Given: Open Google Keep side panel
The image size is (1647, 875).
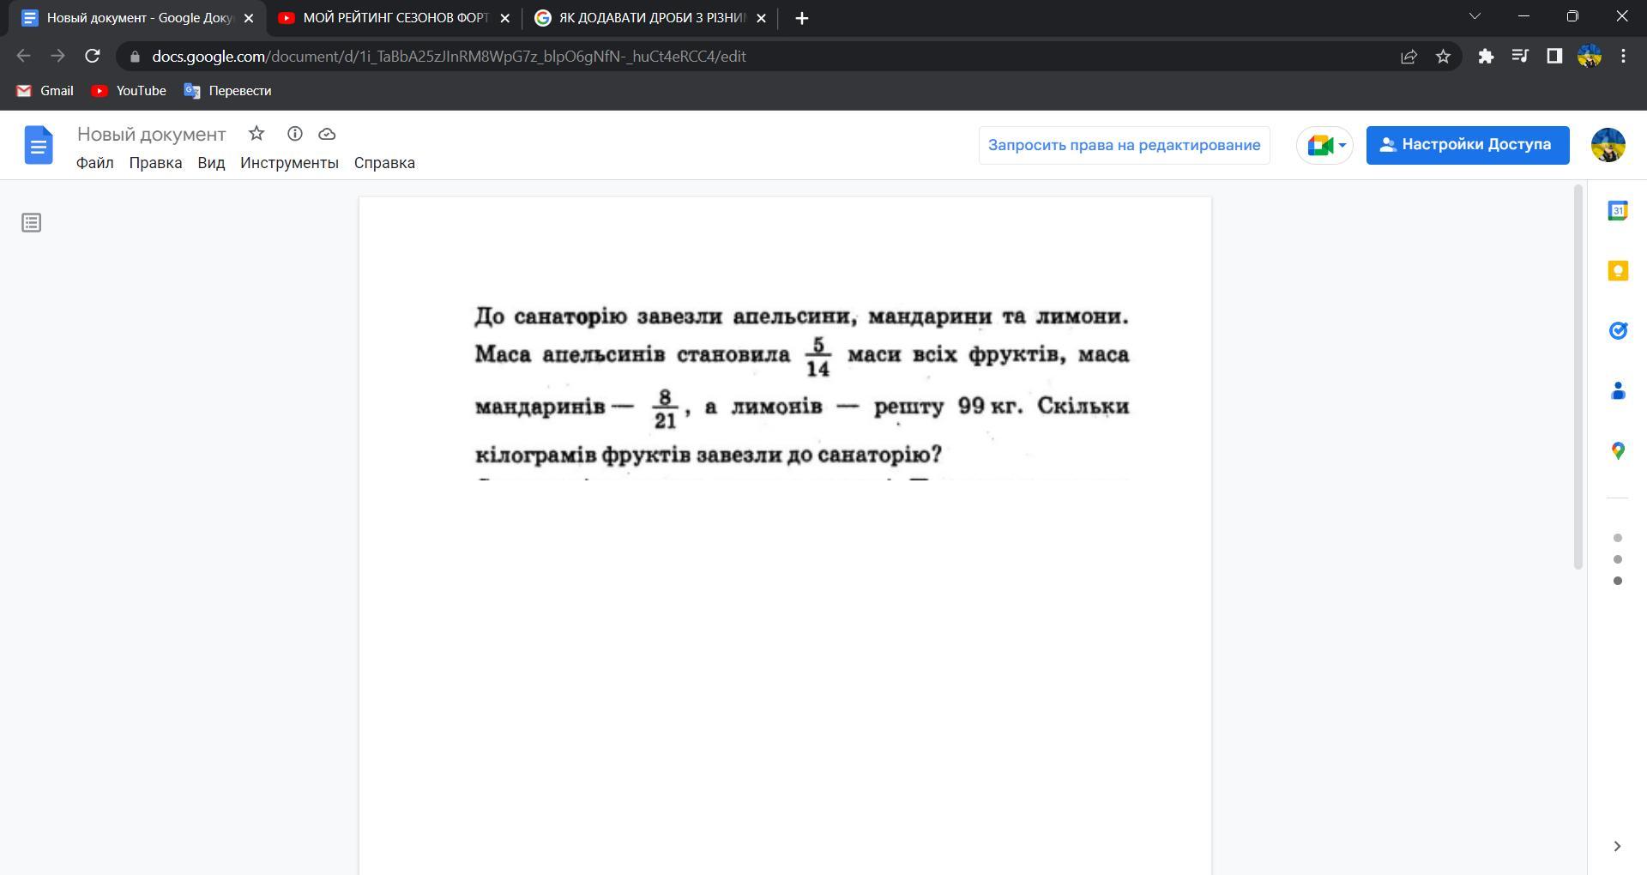Looking at the screenshot, I should (x=1618, y=271).
